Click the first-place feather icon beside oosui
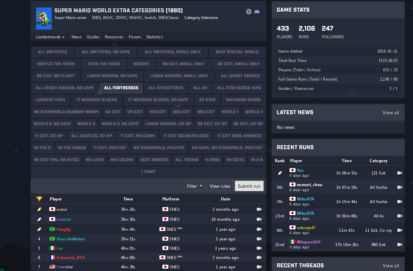 tap(39, 209)
